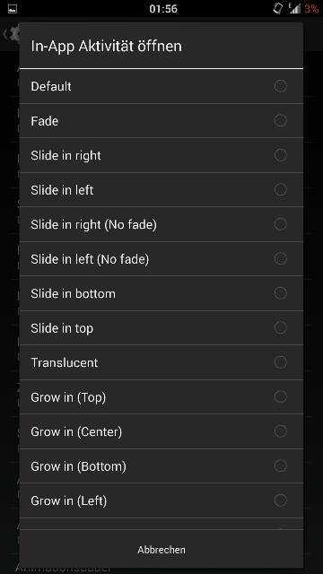Select Grow in (Left) radio button
The height and width of the screenshot is (574, 323).
[x=280, y=500]
